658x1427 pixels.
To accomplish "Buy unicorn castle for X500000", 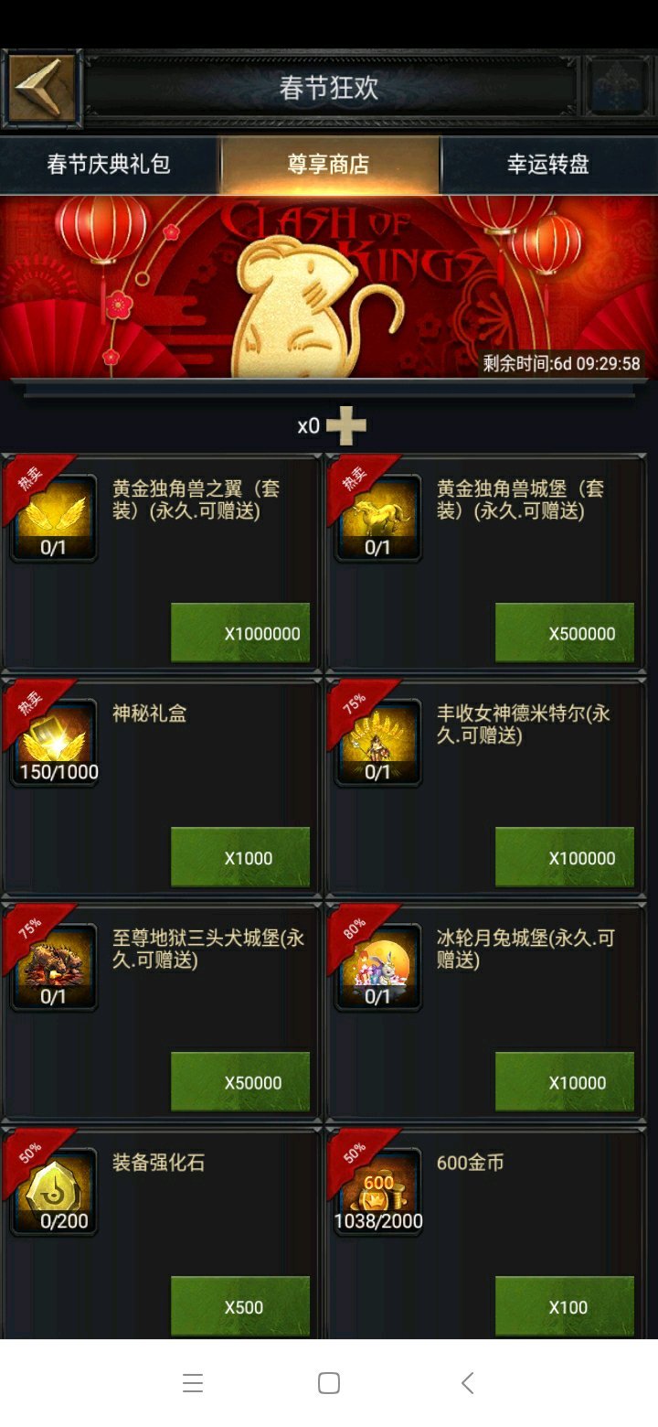I will 565,633.
